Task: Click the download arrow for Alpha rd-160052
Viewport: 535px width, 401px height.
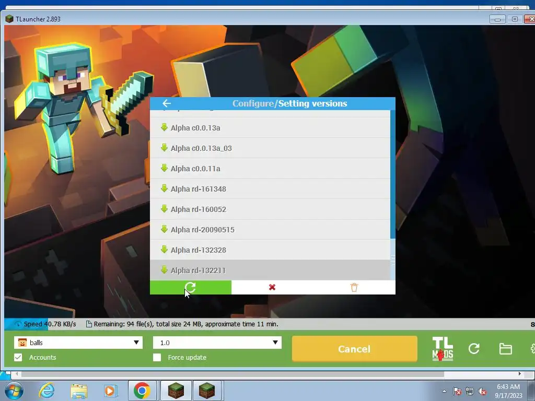Action: tap(164, 209)
